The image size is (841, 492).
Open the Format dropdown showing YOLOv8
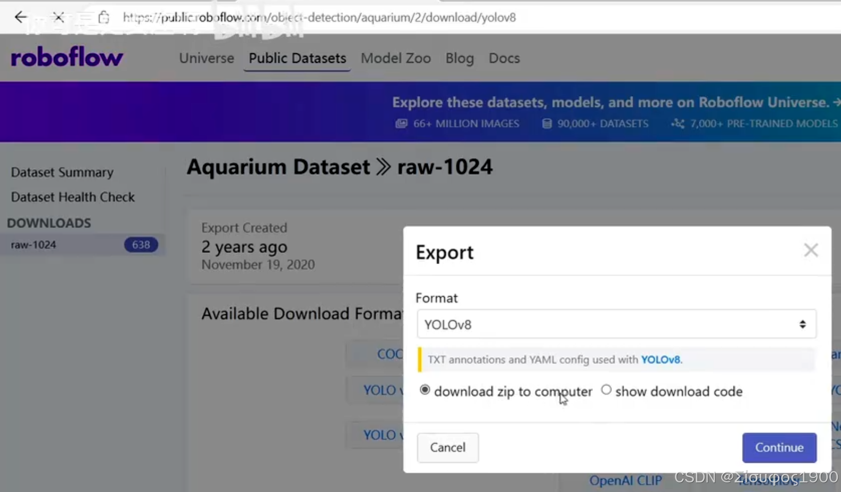click(616, 324)
